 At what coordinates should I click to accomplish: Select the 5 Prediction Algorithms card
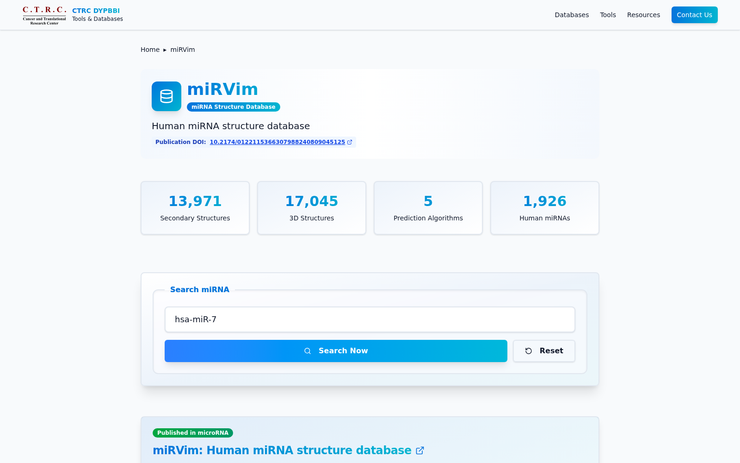(x=428, y=208)
